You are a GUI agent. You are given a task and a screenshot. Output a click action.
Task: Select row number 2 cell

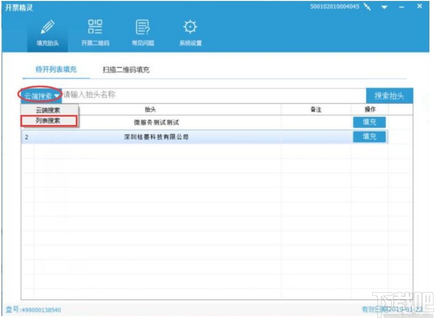pos(27,137)
